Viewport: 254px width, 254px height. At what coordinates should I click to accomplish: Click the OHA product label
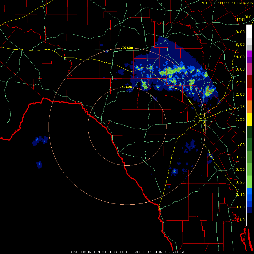(x=248, y=17)
